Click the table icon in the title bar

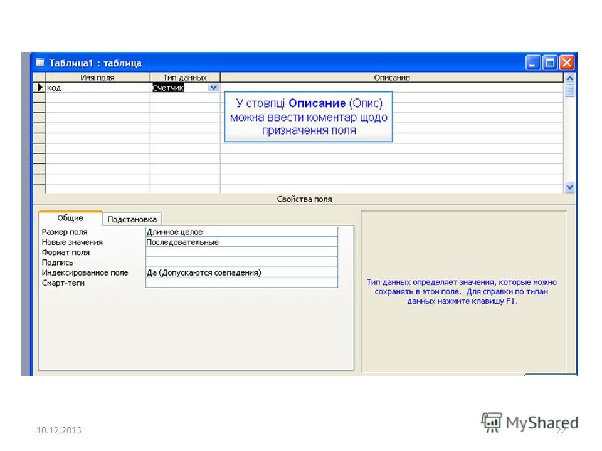(40, 63)
